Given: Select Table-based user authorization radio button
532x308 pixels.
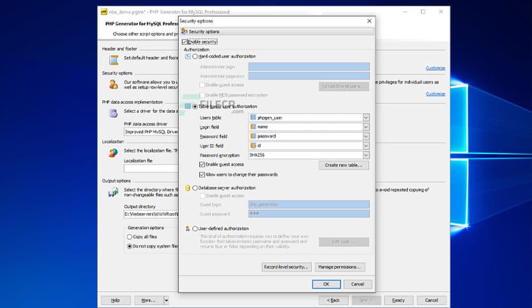Looking at the screenshot, I should click(195, 106).
